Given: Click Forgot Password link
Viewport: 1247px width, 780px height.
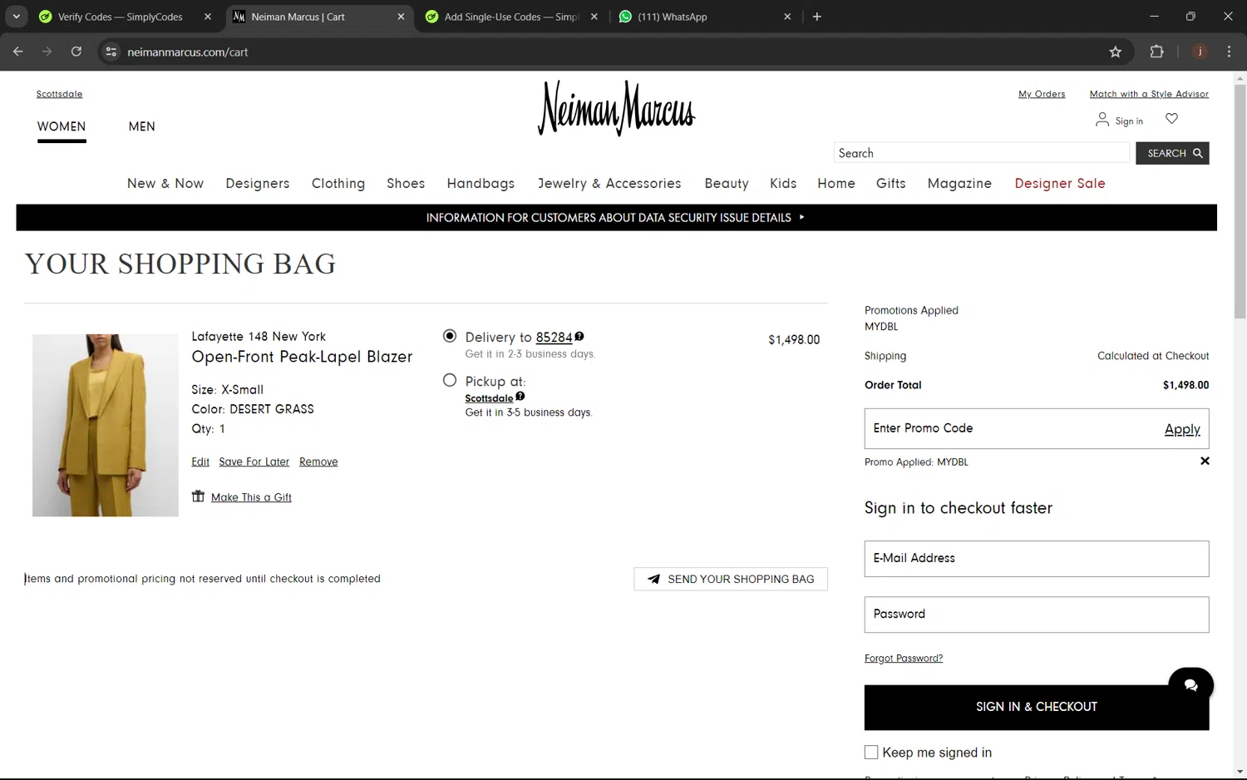Looking at the screenshot, I should point(904,659).
